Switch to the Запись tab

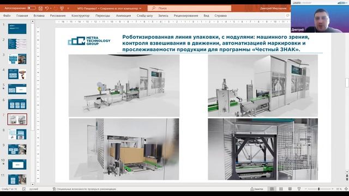click(x=163, y=16)
